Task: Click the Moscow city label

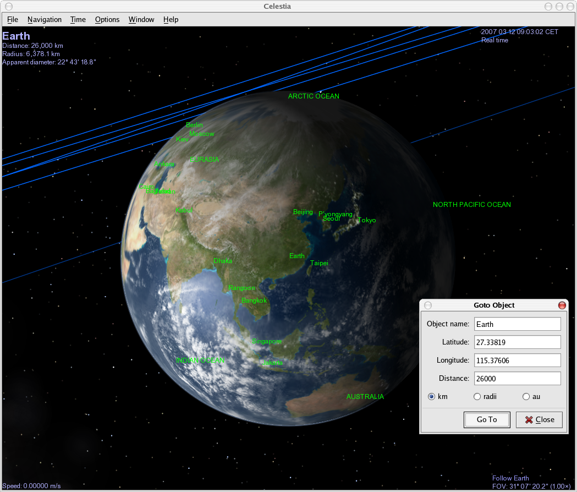Action: [202, 134]
